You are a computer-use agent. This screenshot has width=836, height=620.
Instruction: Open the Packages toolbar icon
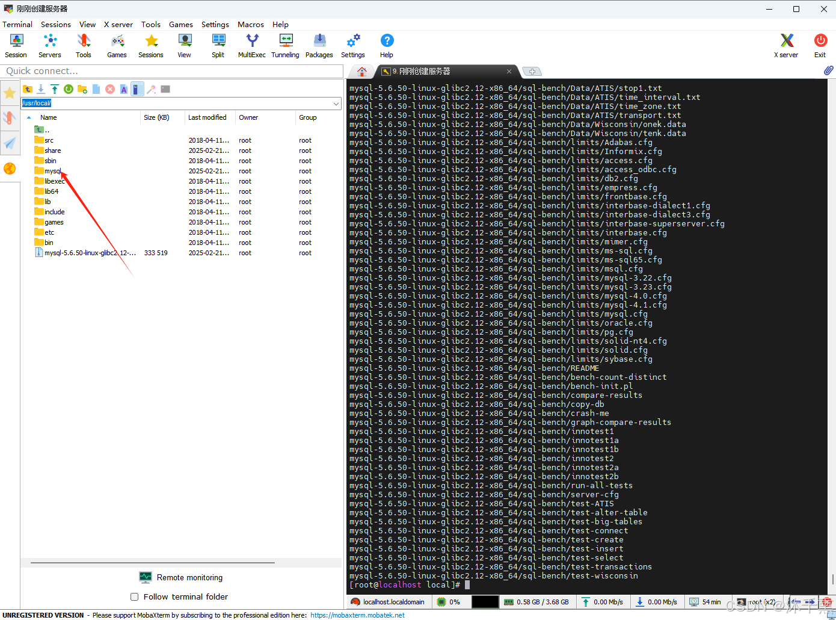(319, 46)
